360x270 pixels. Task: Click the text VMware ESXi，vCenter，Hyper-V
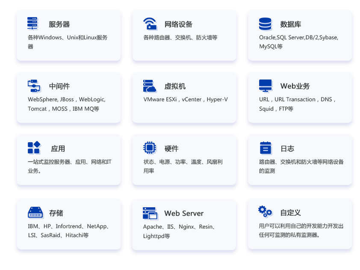click(186, 100)
